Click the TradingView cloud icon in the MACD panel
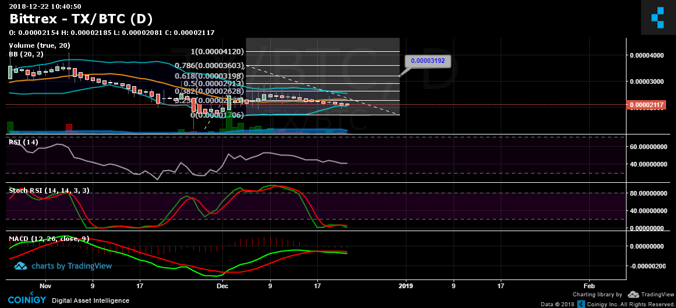Screen dimensions: 676x308 [21, 266]
